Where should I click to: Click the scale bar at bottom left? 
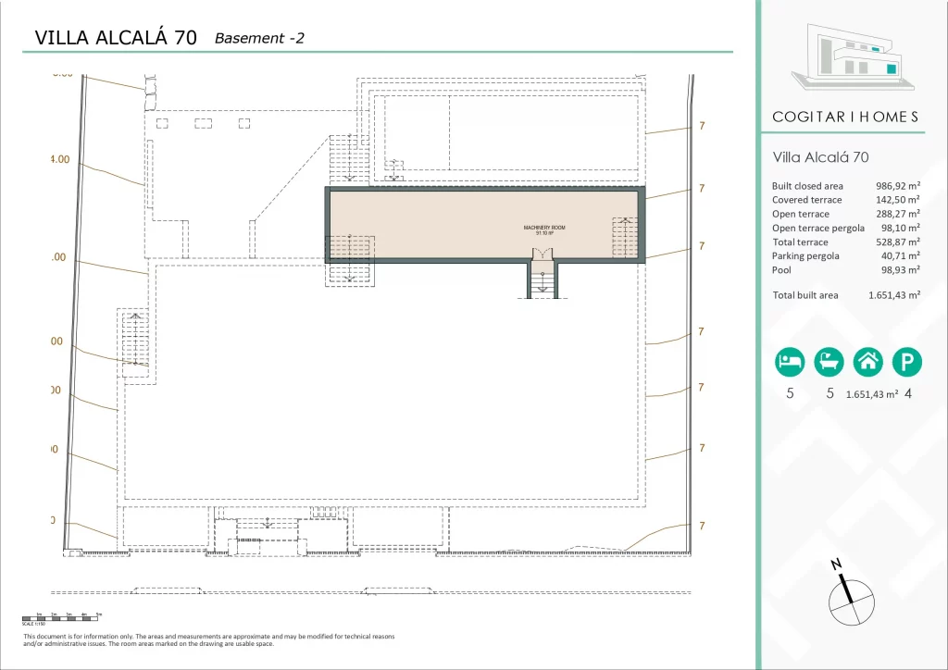coord(62,615)
